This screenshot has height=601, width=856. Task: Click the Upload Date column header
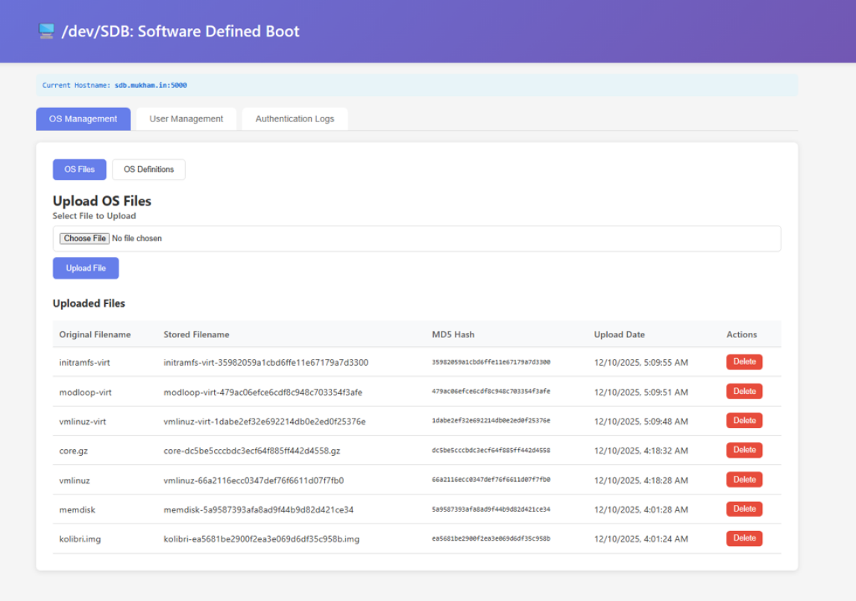(x=619, y=334)
